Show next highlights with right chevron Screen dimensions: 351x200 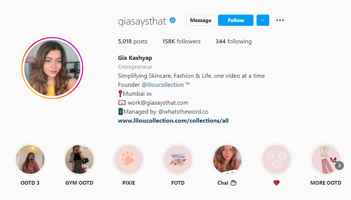[x=339, y=166]
